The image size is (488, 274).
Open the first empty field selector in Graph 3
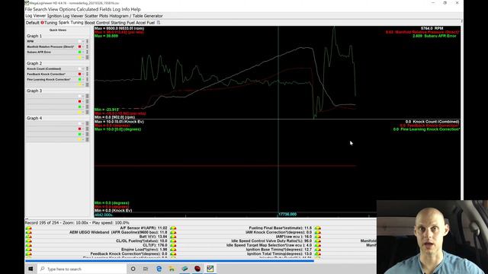tap(51, 96)
